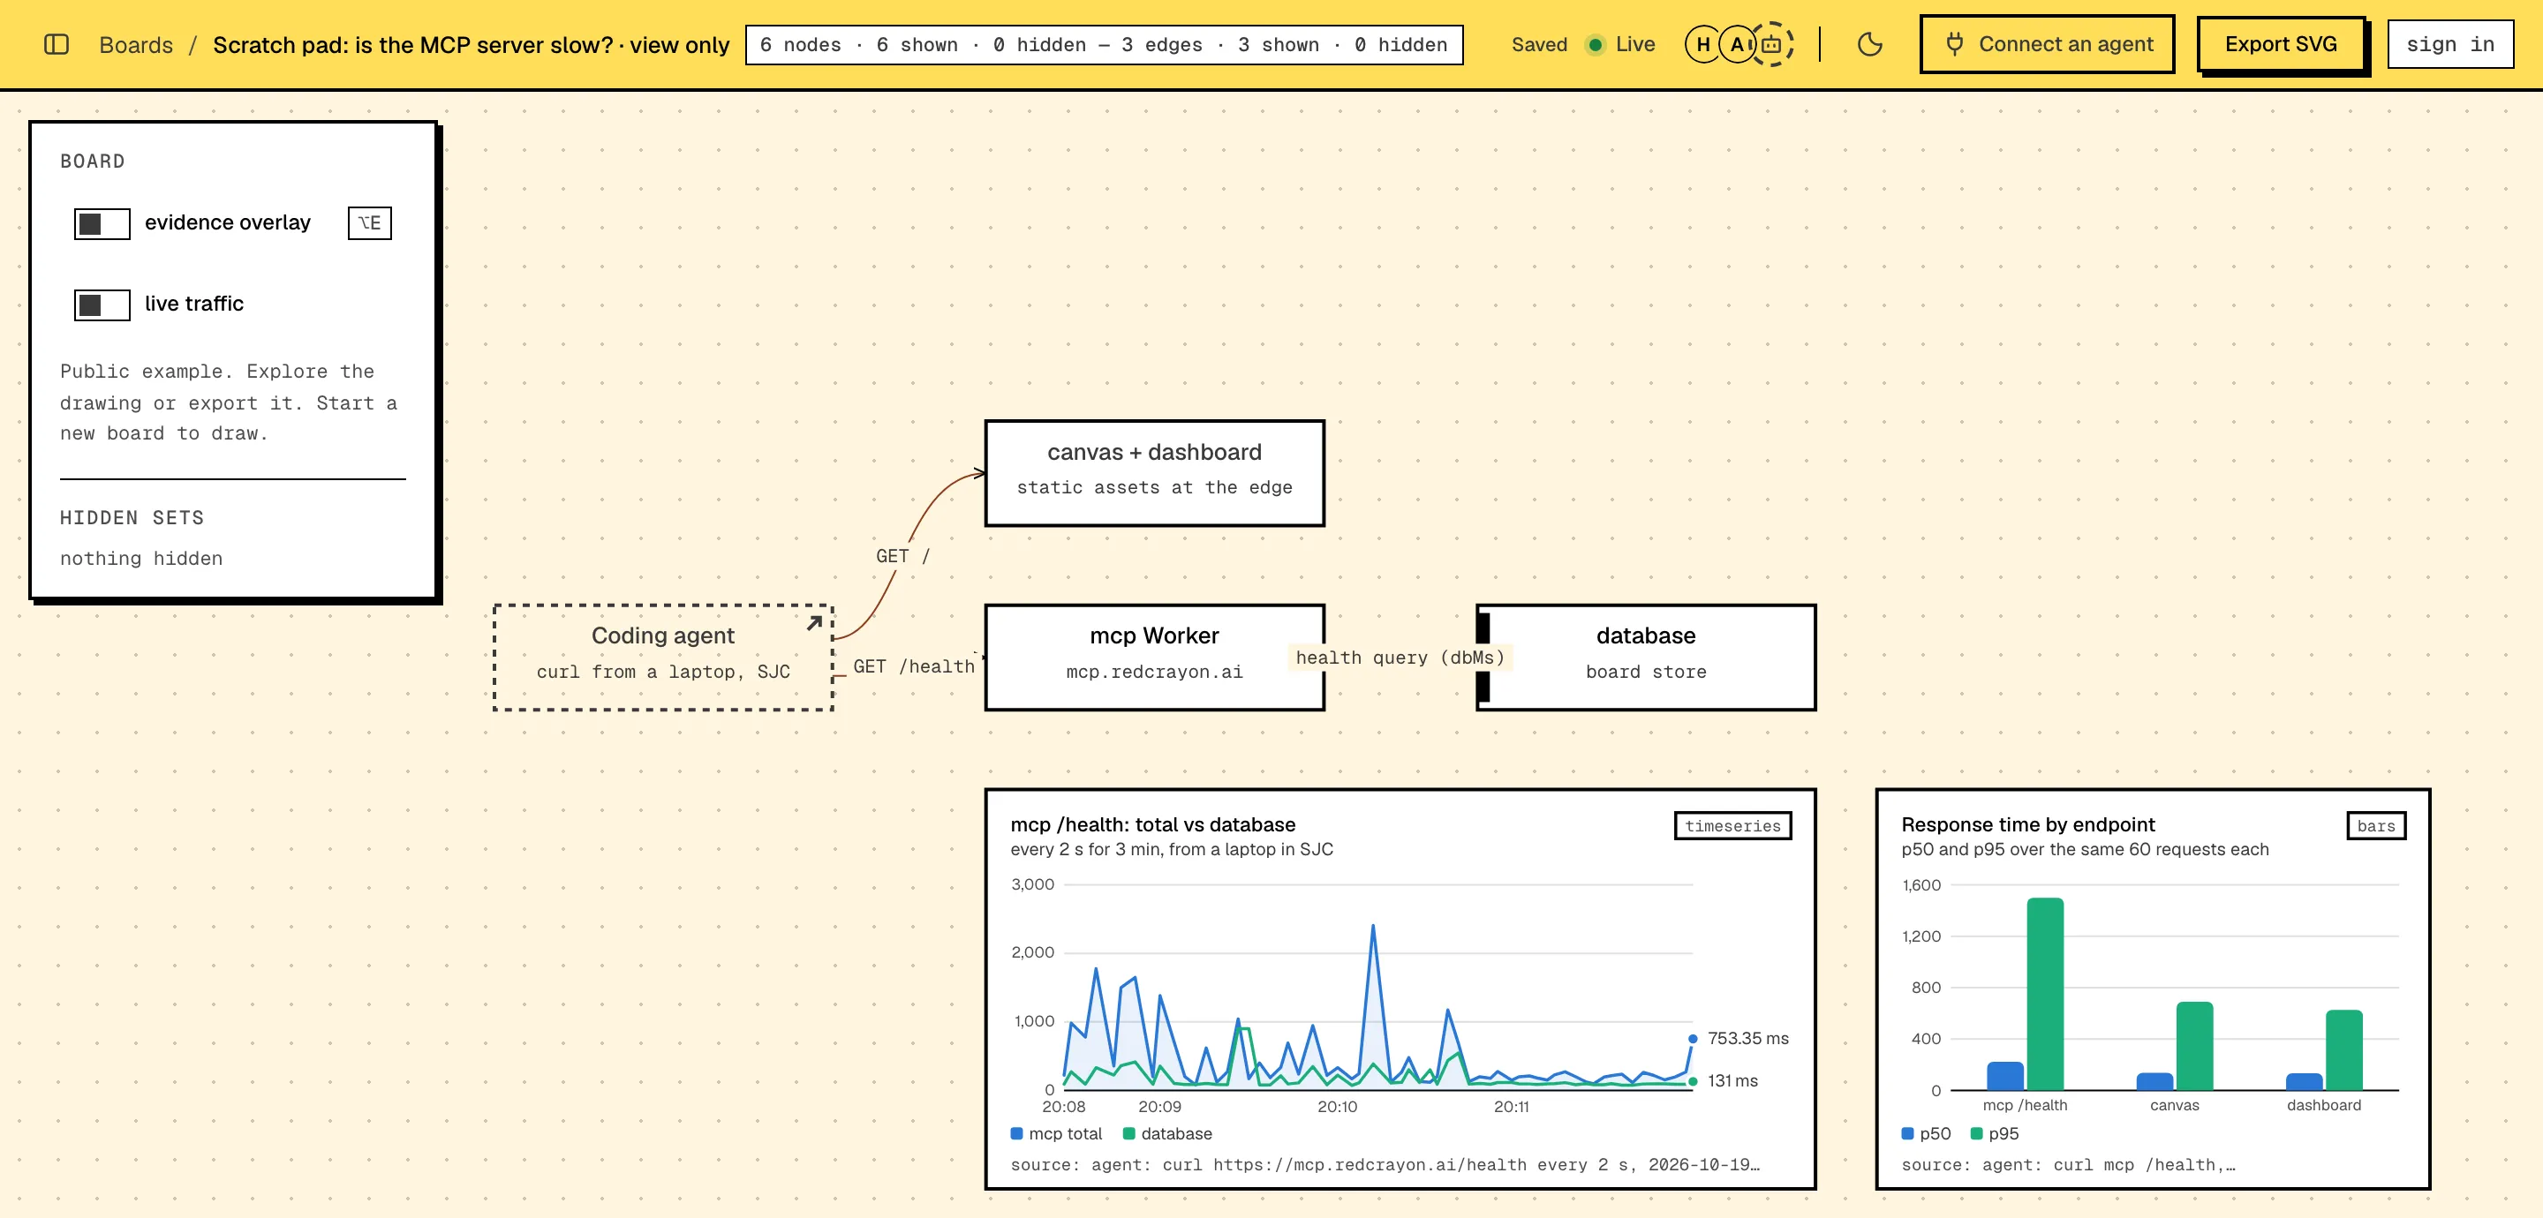This screenshot has width=2543, height=1218.
Task: Click the timeseries chart type badge
Action: pos(1732,826)
